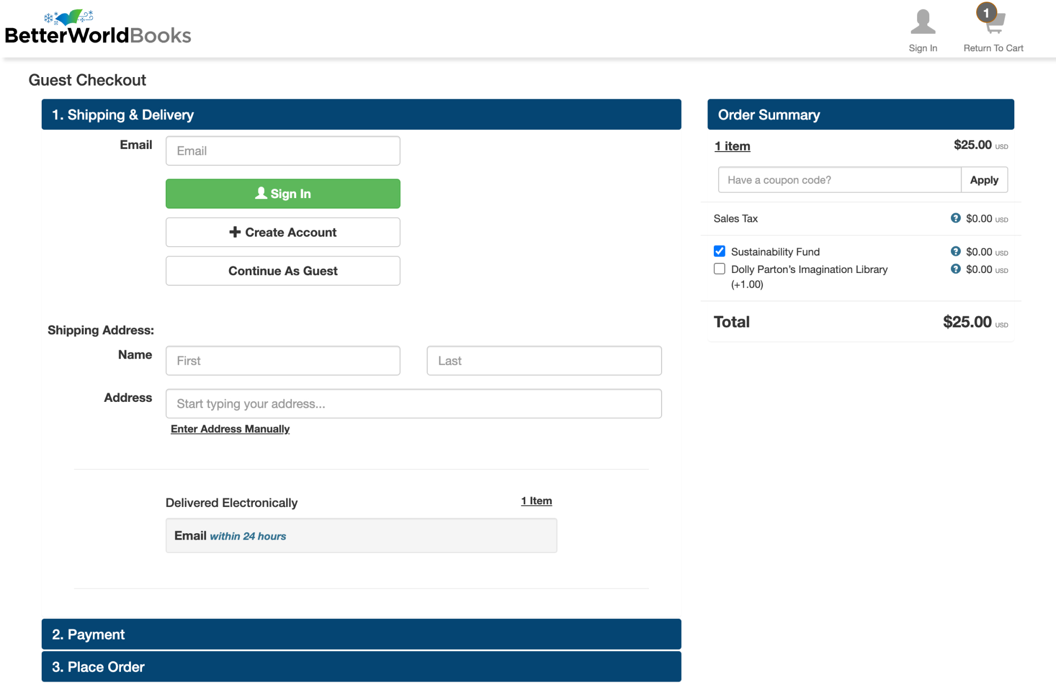
Task: Click Dolly Parton's Imagination Library help icon
Action: pos(955,269)
